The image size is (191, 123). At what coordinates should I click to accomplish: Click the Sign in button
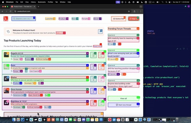pyautogui.click(x=133, y=19)
